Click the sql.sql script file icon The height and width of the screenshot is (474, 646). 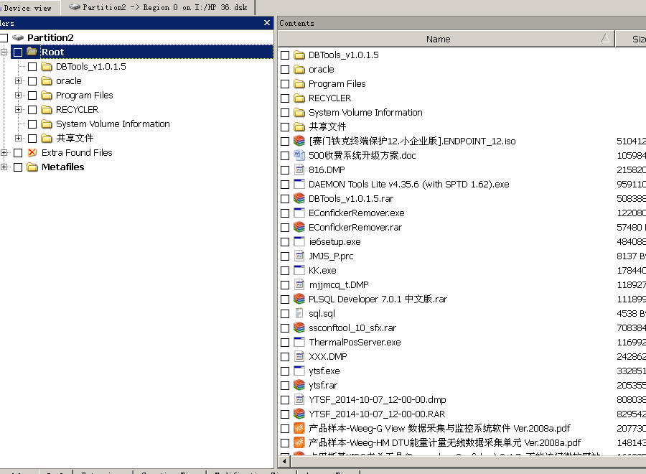[x=299, y=313]
